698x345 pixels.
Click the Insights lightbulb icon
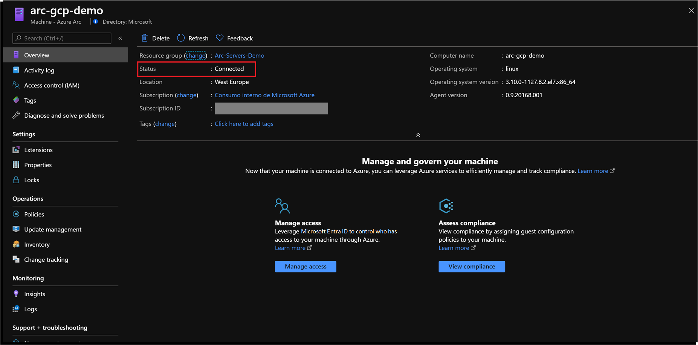[x=16, y=294]
